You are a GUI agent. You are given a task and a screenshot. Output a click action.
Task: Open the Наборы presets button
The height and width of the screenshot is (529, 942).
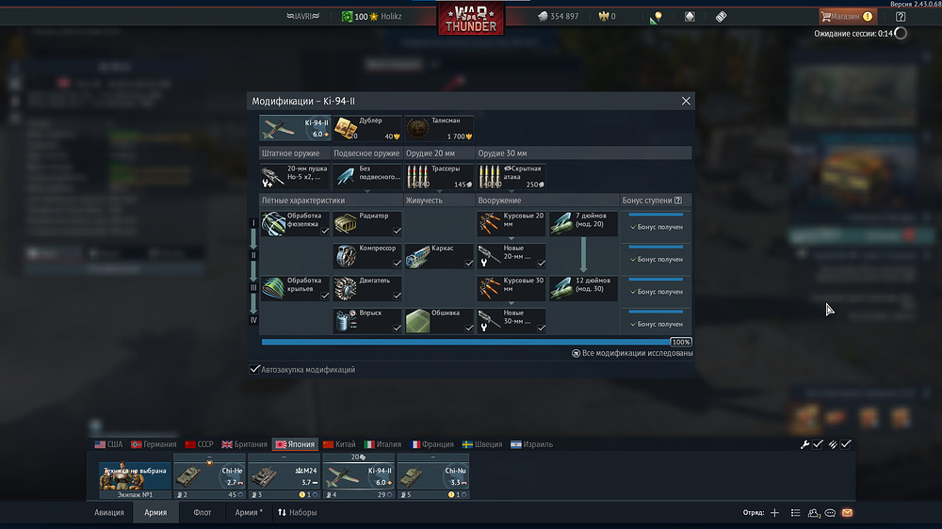click(298, 512)
